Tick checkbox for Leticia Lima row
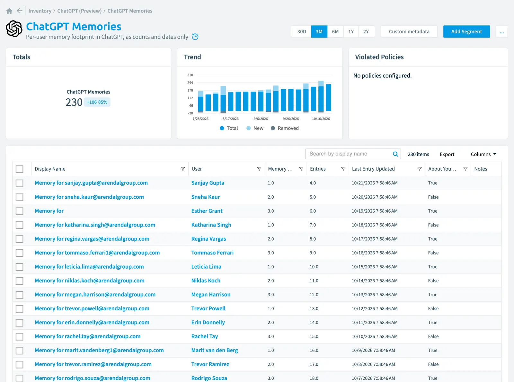 coord(20,267)
